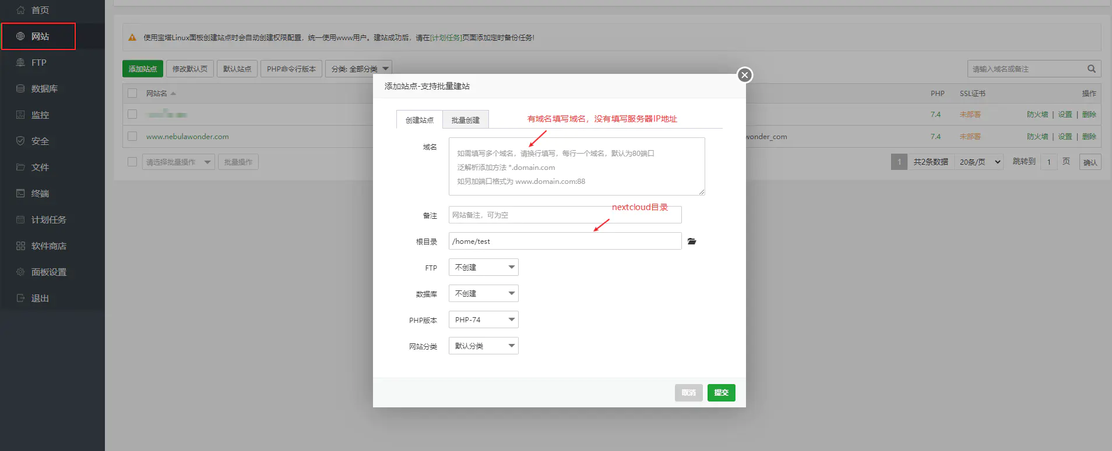Check the first blurred site row checkbox
Screen dimensions: 1112x451
click(x=132, y=114)
